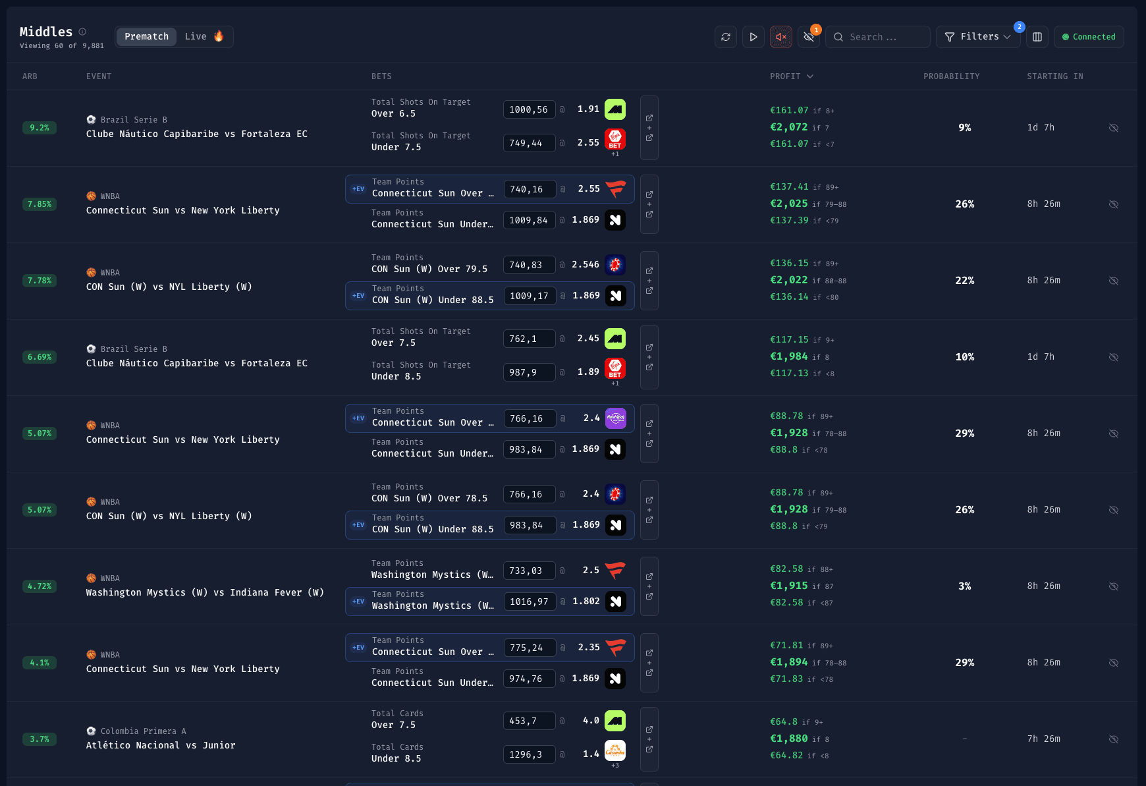
Task: Open both bet links for the 3.7% row
Action: click(649, 739)
